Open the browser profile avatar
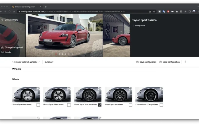The image size is (199, 125). [x=194, y=12]
